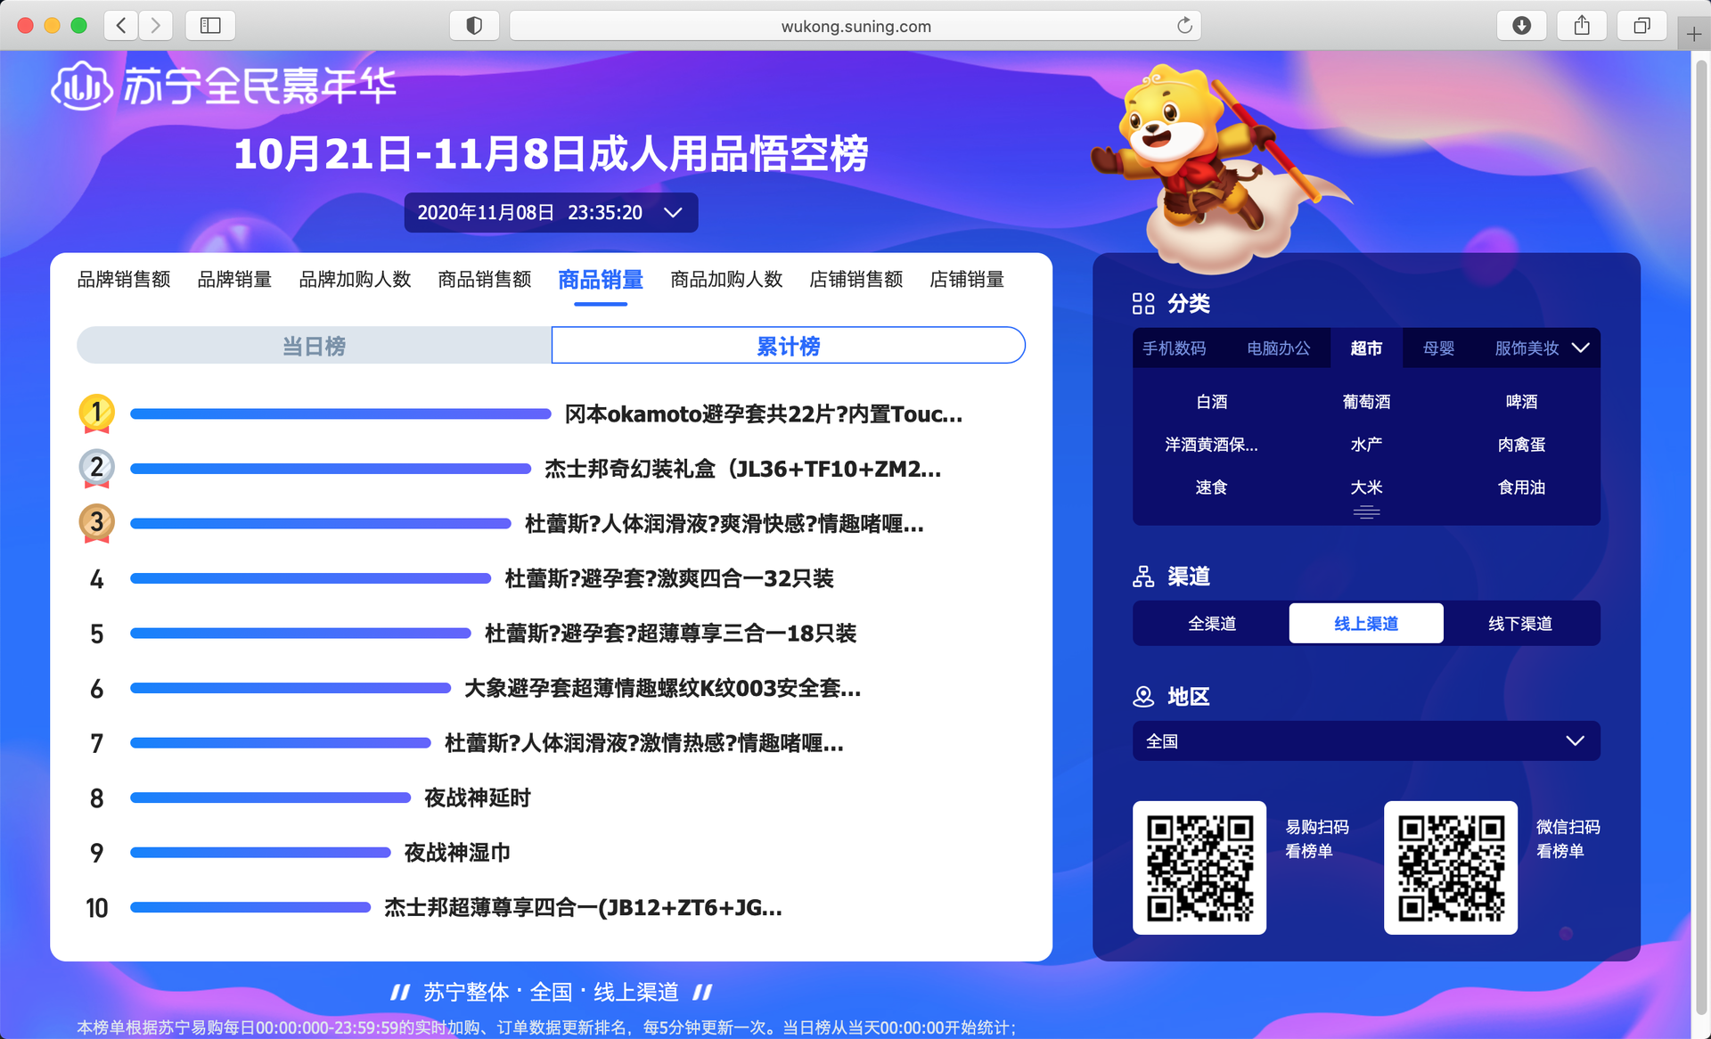Open the Share icon in the toolbar
Image resolution: width=1711 pixels, height=1039 pixels.
point(1582,25)
